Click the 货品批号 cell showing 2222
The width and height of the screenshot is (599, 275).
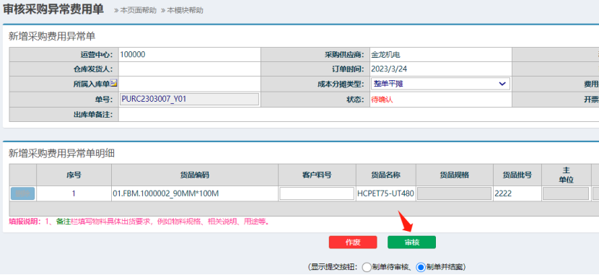517,193
